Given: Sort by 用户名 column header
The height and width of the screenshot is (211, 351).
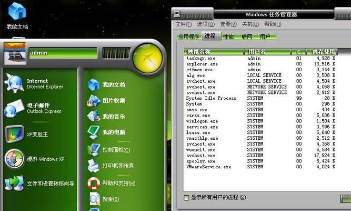Looking at the screenshot, I should pyautogui.click(x=267, y=52).
